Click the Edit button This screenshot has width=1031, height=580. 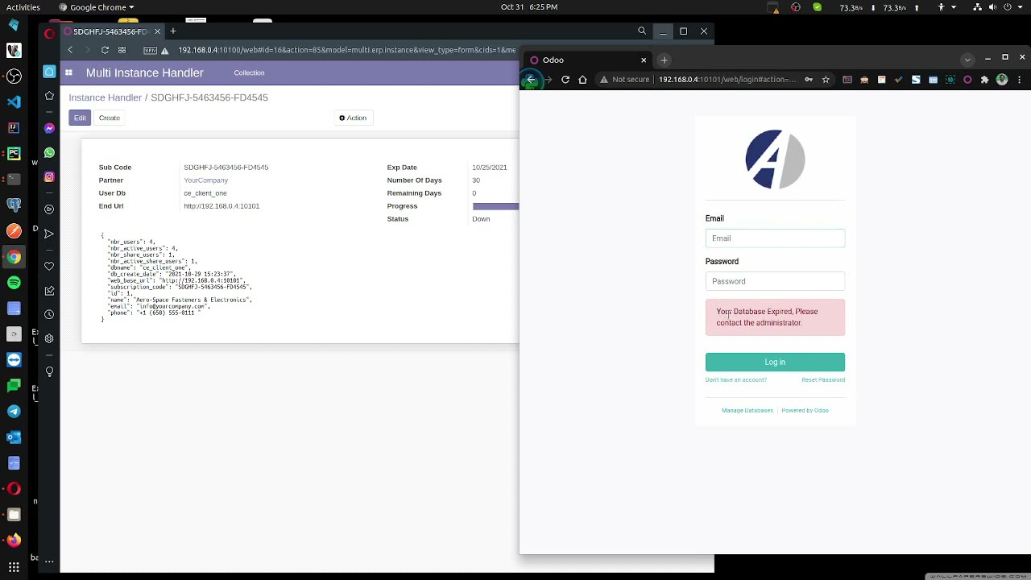pos(80,118)
